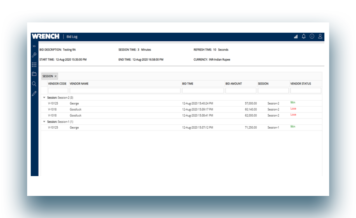Click Lose status in 62,000.00 row
Viewport: 356px width, 218px height.
coord(293,115)
